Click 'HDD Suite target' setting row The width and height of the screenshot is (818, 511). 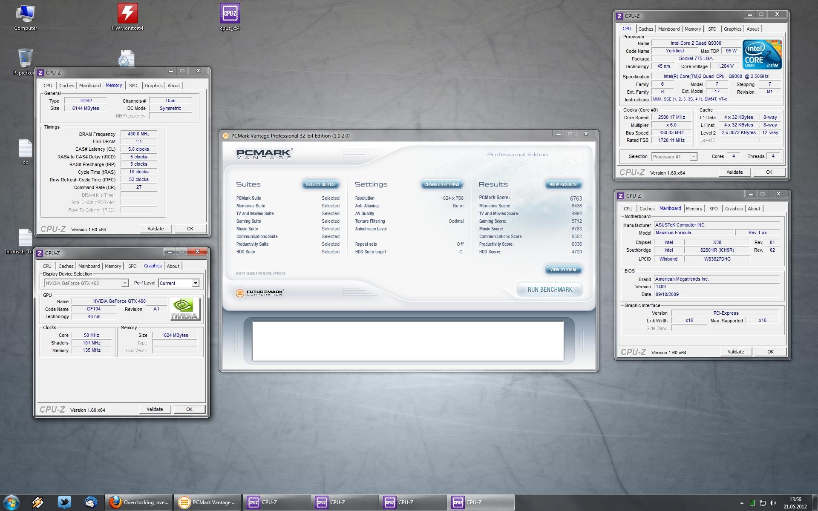(409, 252)
